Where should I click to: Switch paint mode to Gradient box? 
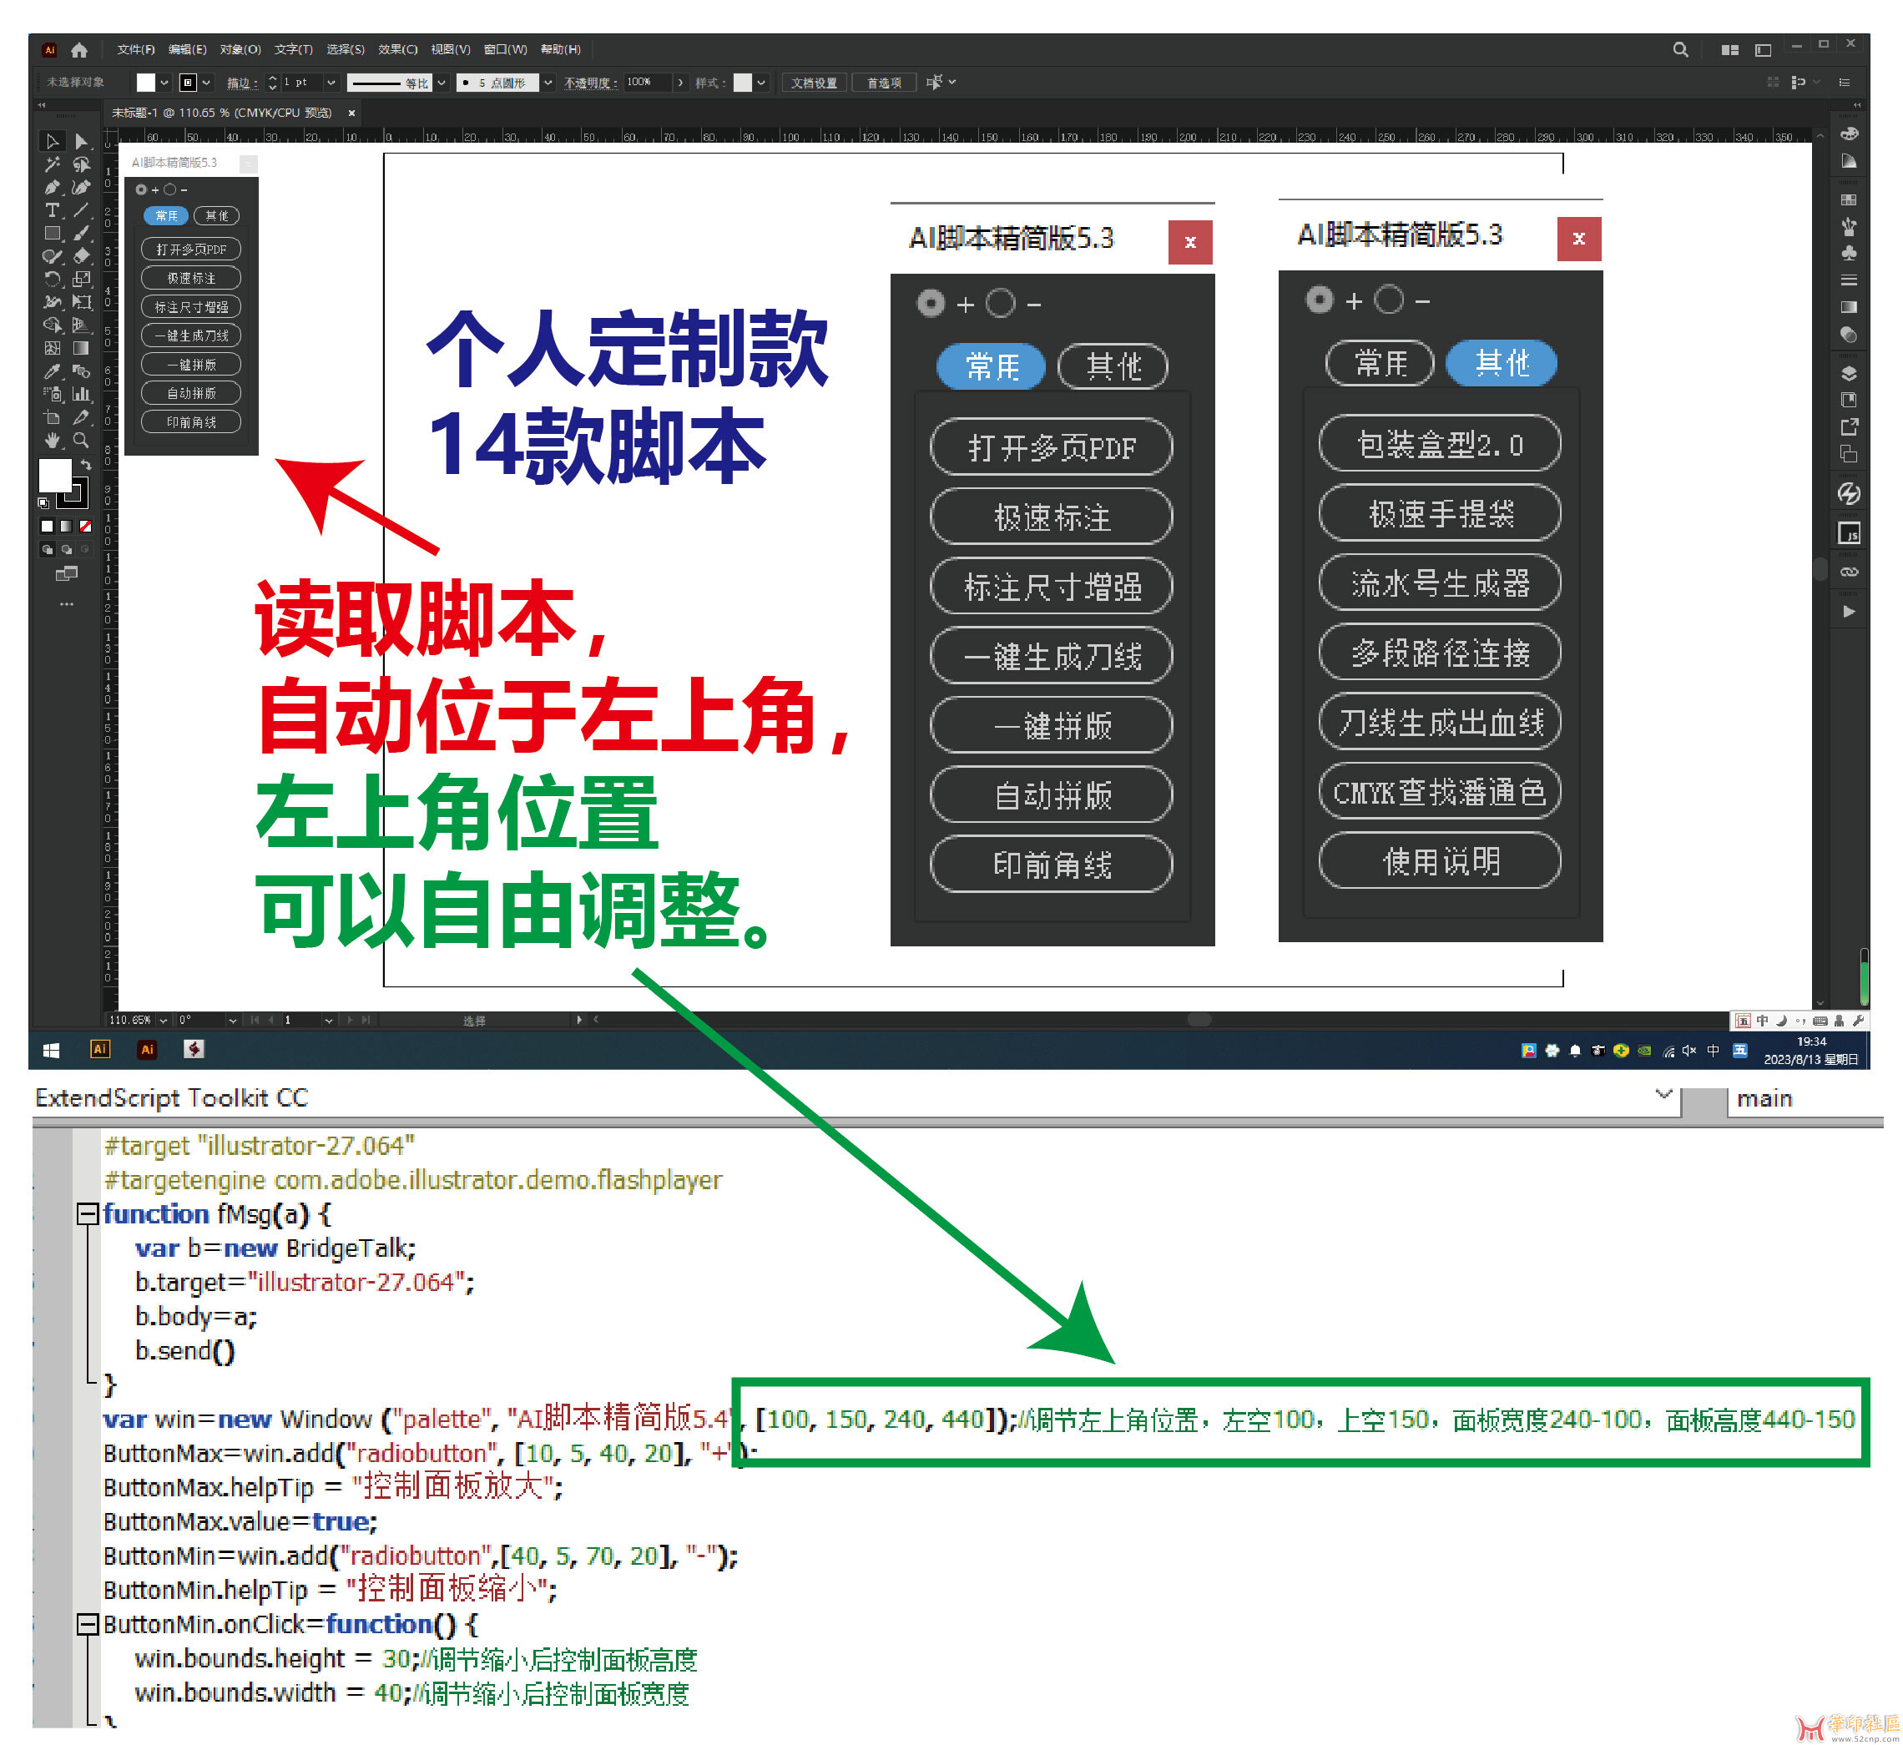[x=66, y=526]
